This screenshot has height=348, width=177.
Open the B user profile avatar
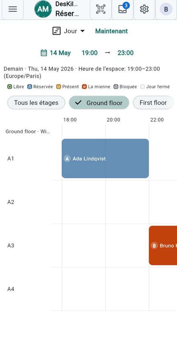[x=166, y=9]
